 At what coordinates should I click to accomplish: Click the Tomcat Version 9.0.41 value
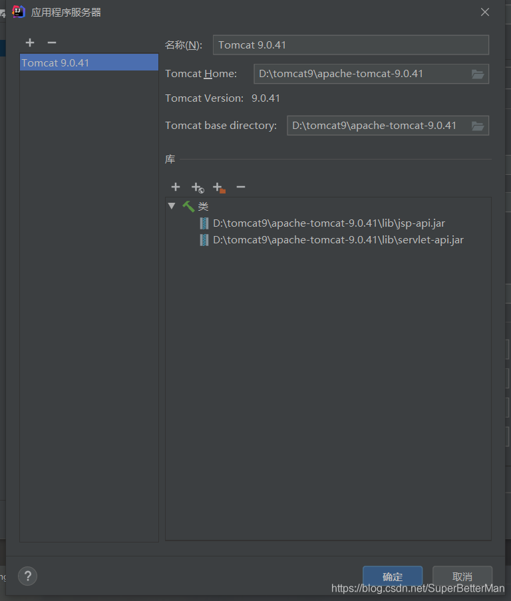[x=266, y=98]
